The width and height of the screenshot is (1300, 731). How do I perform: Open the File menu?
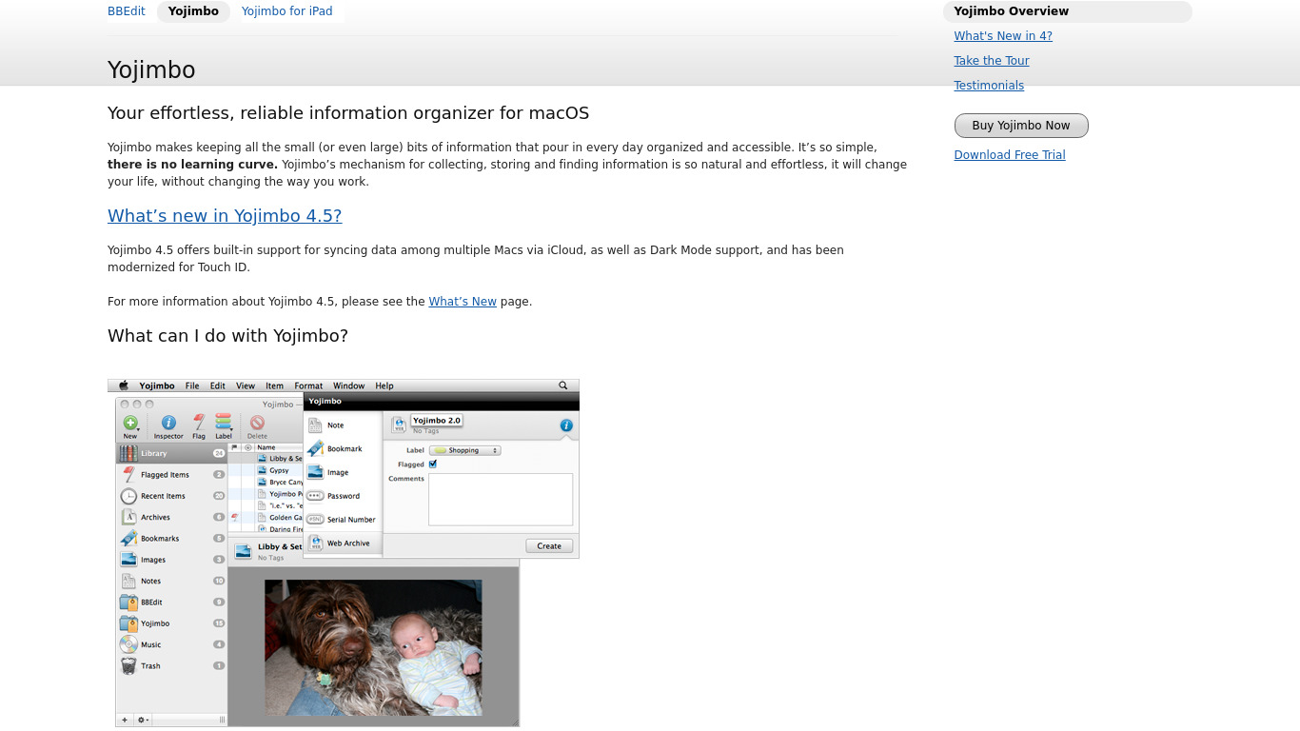tap(192, 385)
